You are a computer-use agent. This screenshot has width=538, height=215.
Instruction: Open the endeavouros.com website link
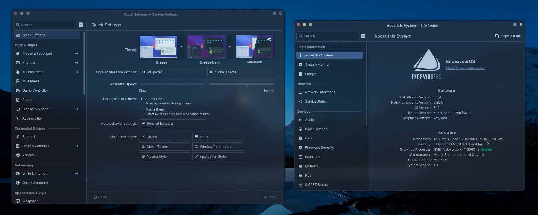[465, 68]
